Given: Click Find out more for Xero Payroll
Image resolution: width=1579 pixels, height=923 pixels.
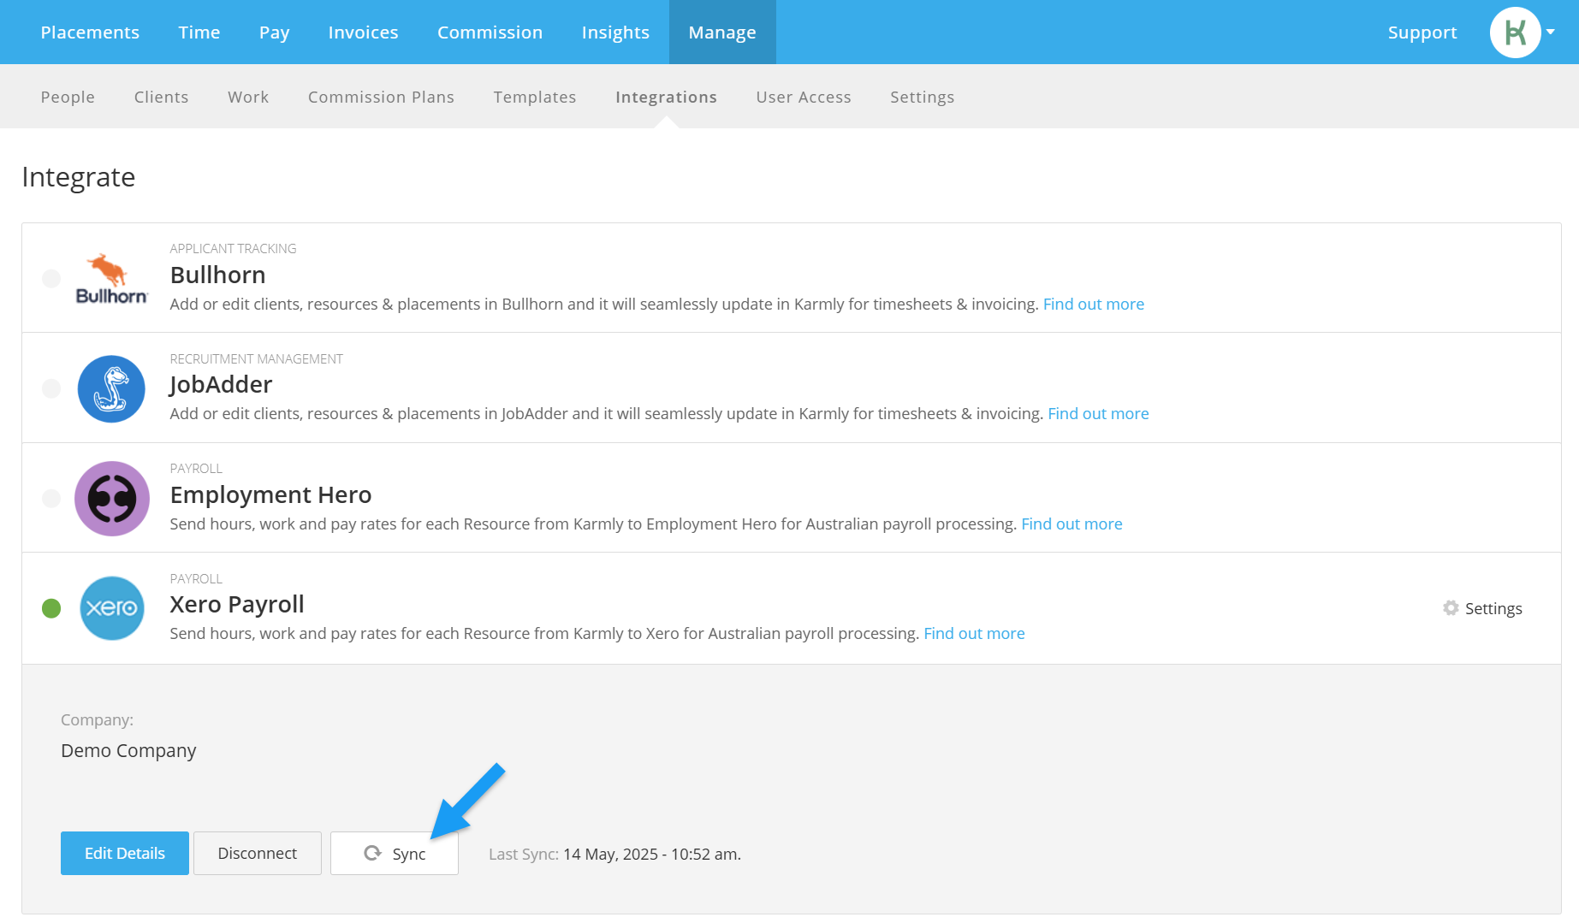Looking at the screenshot, I should tap(974, 633).
